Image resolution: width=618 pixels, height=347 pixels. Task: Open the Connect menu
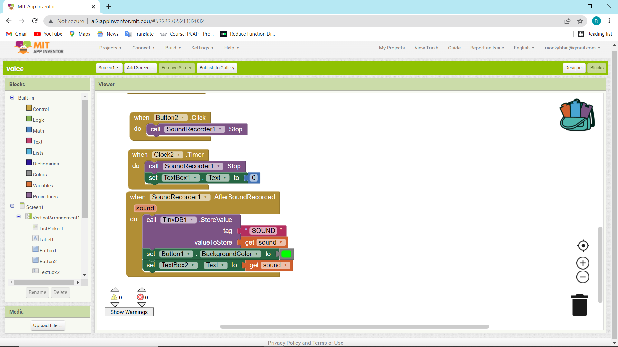tap(144, 48)
